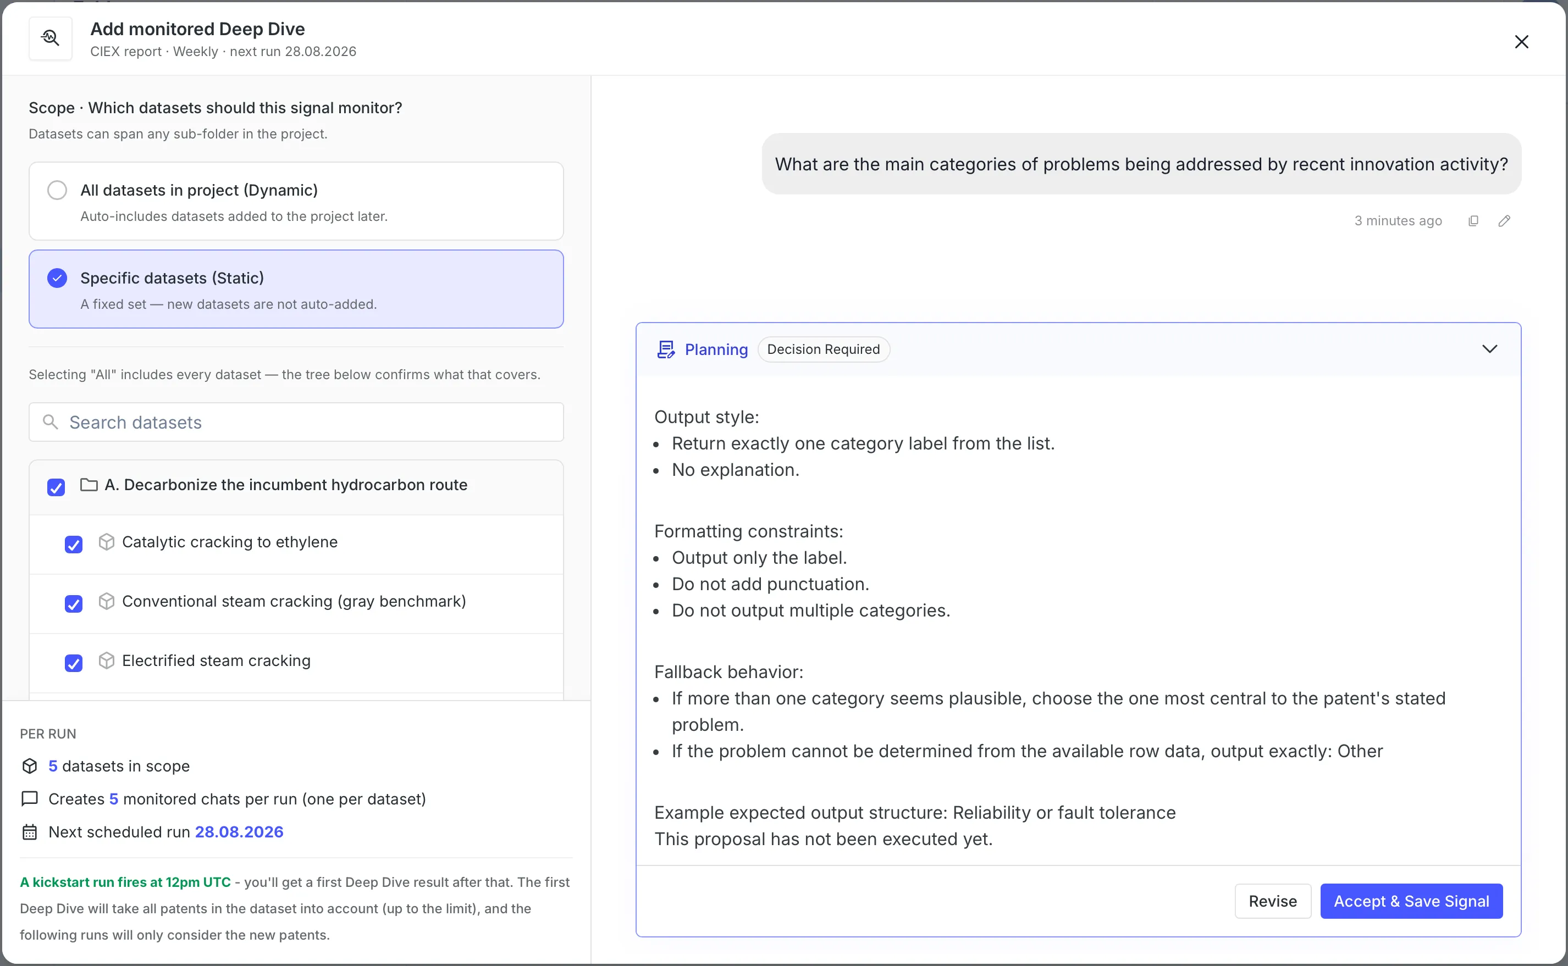Click the cube icon beside Conventional steam cracking
The image size is (1568, 966).
[107, 601]
